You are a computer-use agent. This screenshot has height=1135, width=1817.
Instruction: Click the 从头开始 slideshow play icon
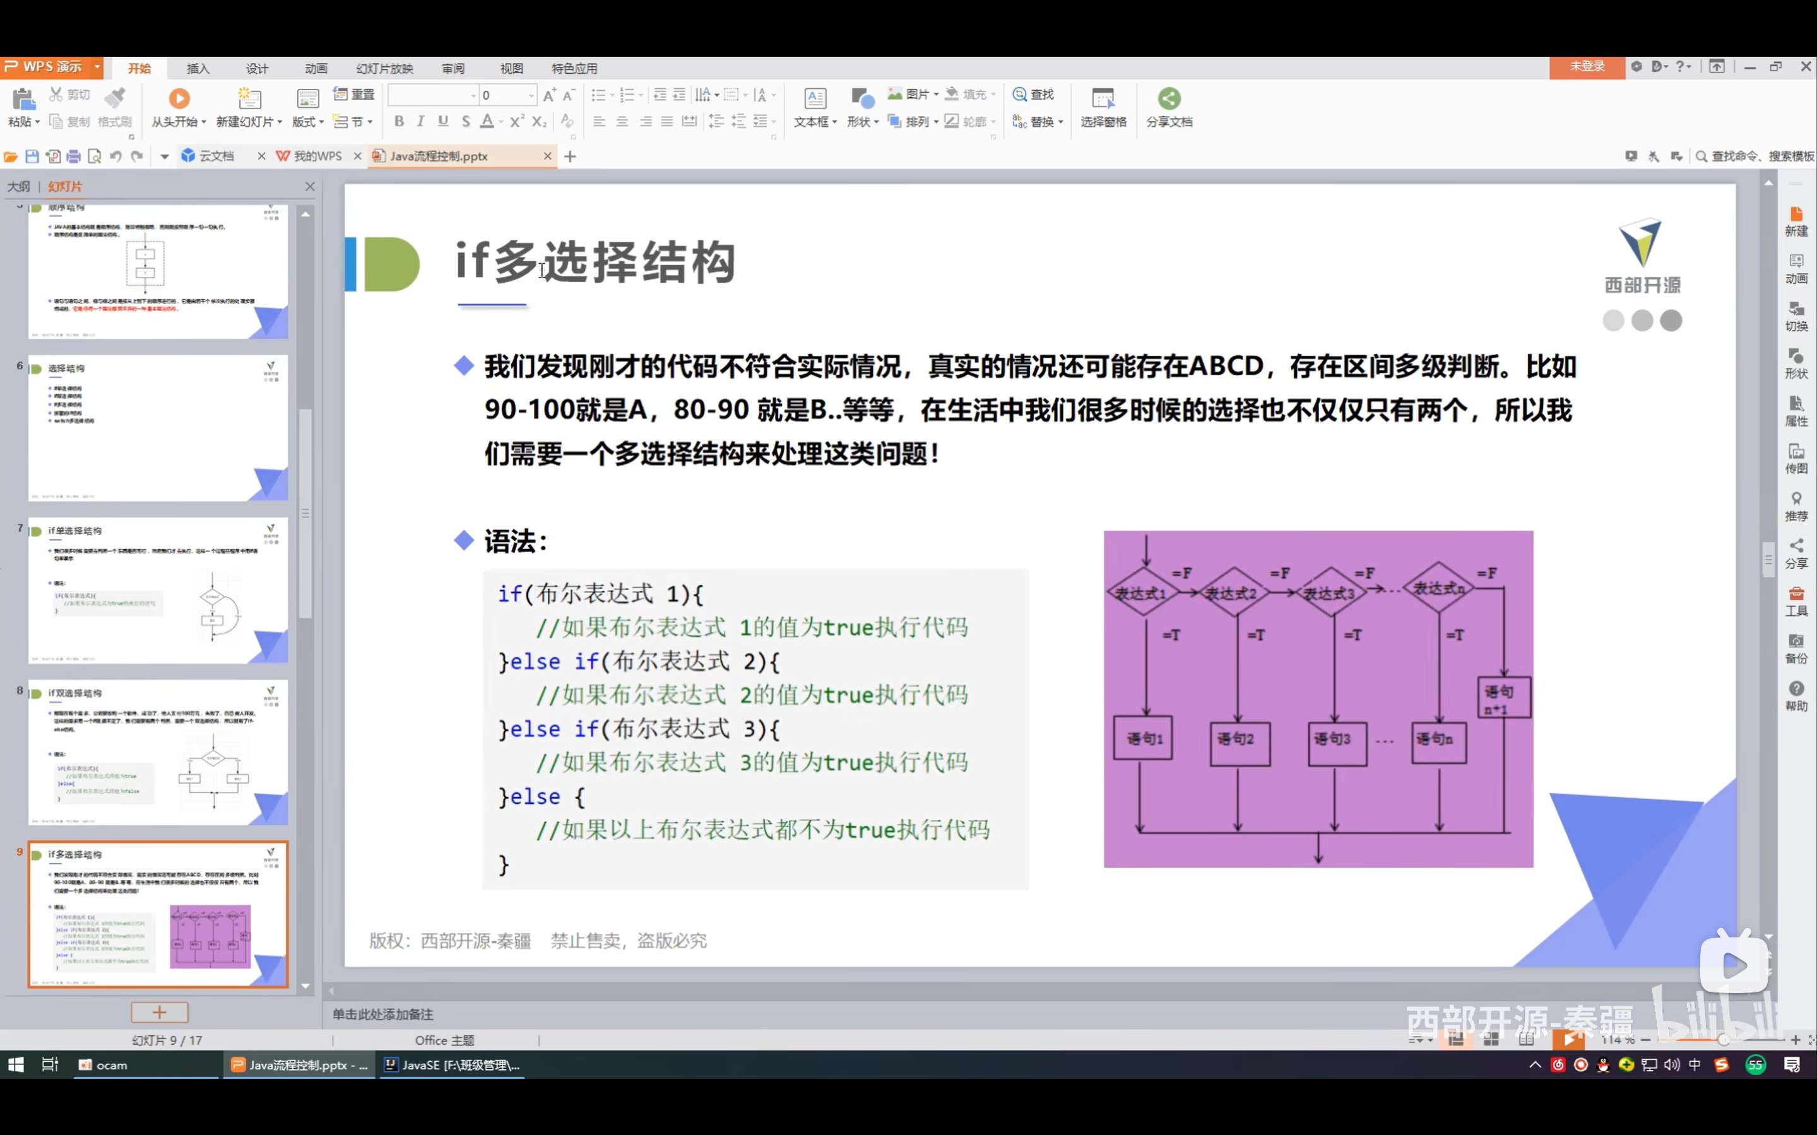pos(179,98)
